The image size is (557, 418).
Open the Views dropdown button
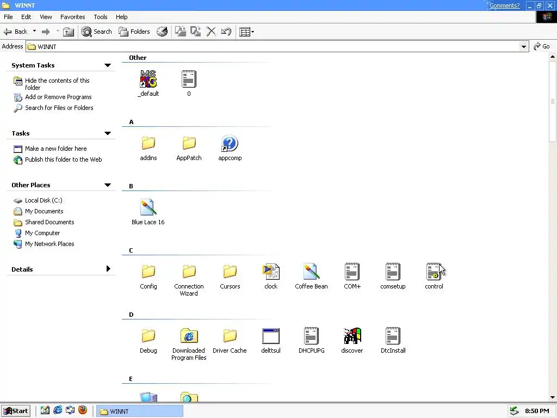246,32
